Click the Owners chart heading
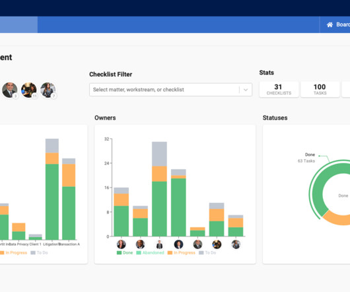 click(105, 118)
